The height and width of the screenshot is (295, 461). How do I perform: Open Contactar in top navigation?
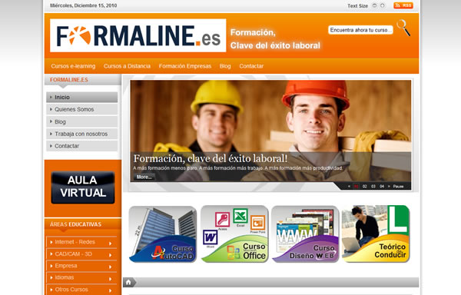tap(251, 66)
